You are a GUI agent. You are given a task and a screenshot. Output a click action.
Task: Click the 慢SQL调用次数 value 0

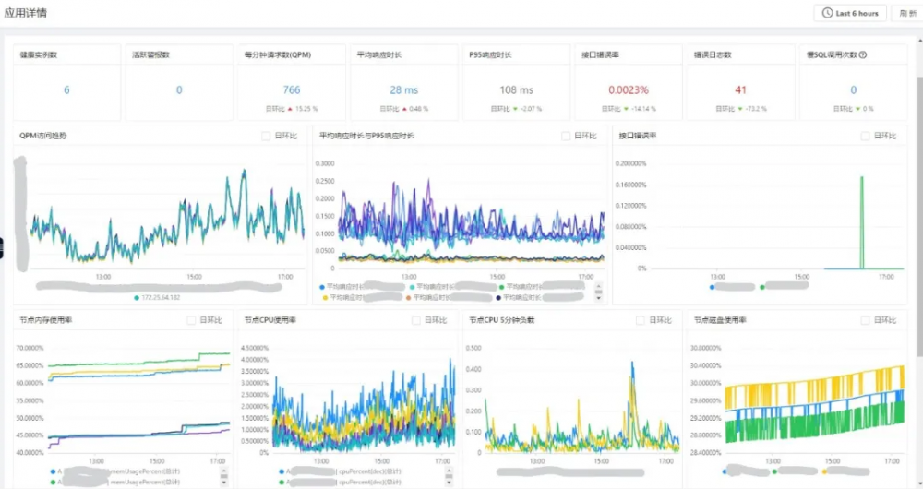(x=853, y=90)
